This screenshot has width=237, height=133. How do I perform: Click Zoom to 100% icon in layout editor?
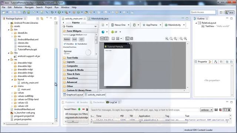tap(175, 39)
